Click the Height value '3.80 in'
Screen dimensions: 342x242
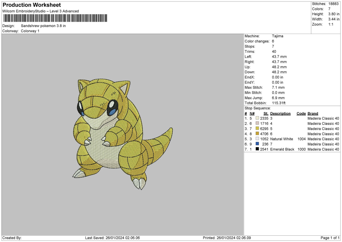pyautogui.click(x=334, y=14)
